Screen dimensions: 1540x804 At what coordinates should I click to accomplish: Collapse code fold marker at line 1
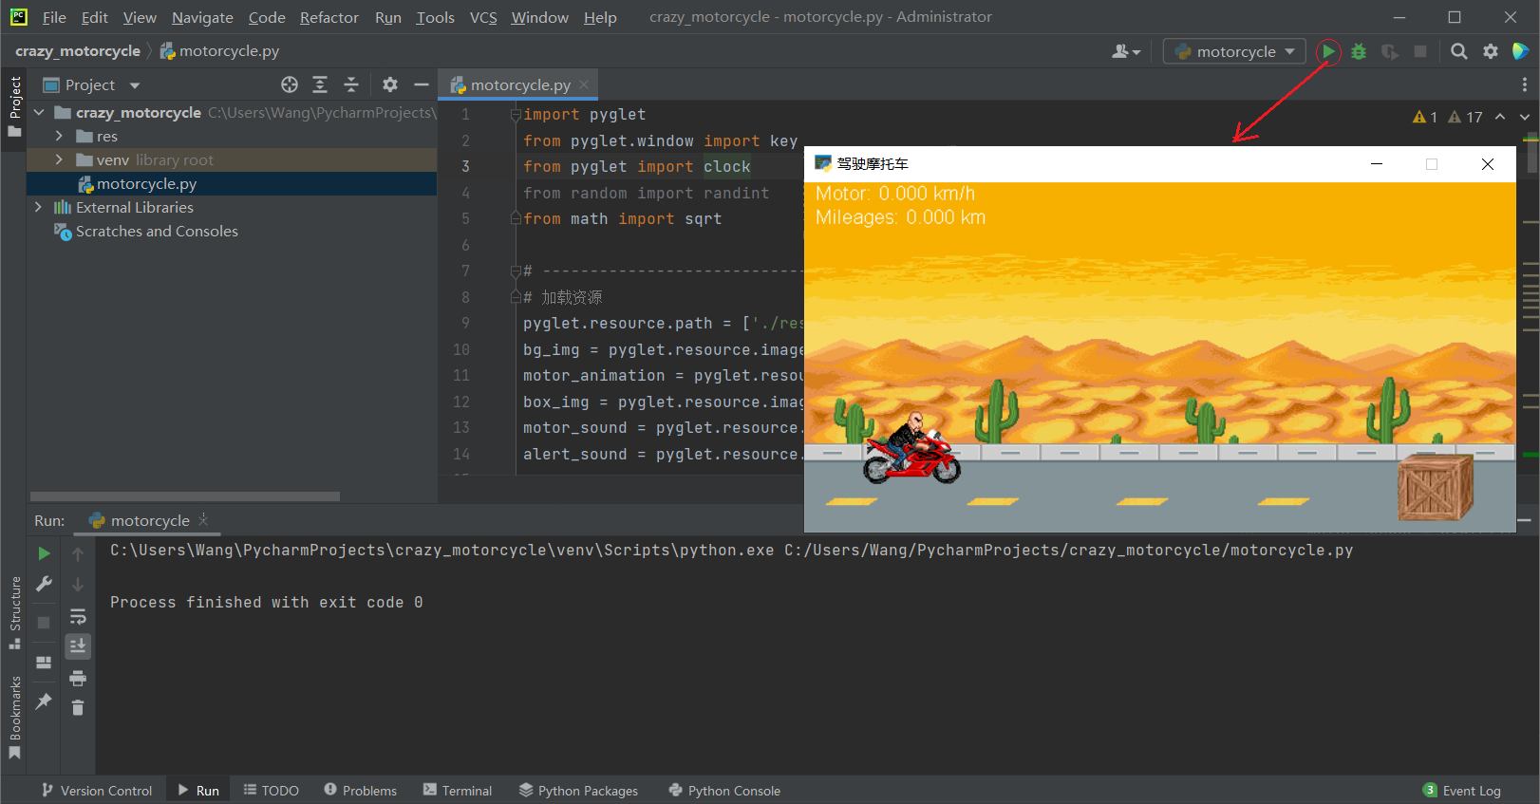[x=516, y=114]
